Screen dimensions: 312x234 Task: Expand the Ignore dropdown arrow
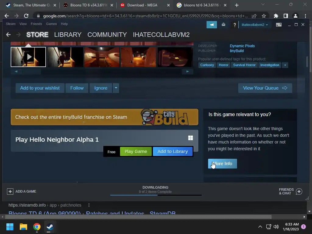tap(116, 88)
